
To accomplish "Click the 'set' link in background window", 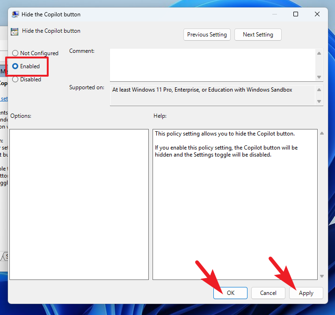I will 4,99.
